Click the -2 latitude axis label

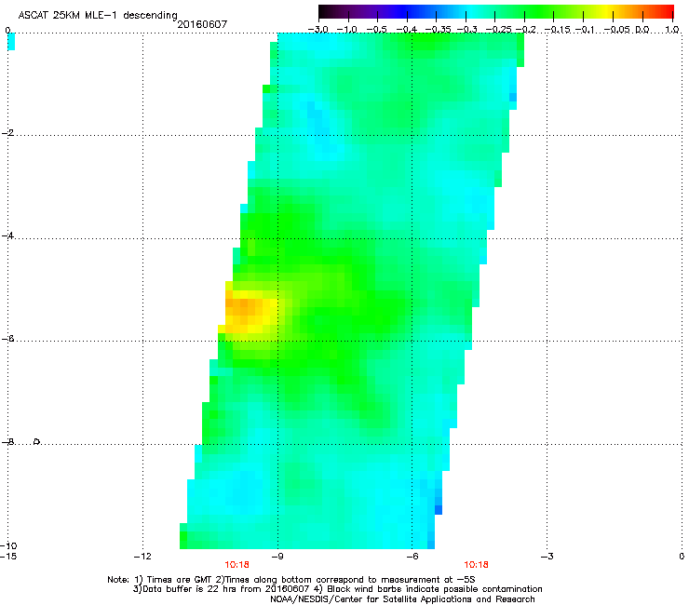pos(7,133)
